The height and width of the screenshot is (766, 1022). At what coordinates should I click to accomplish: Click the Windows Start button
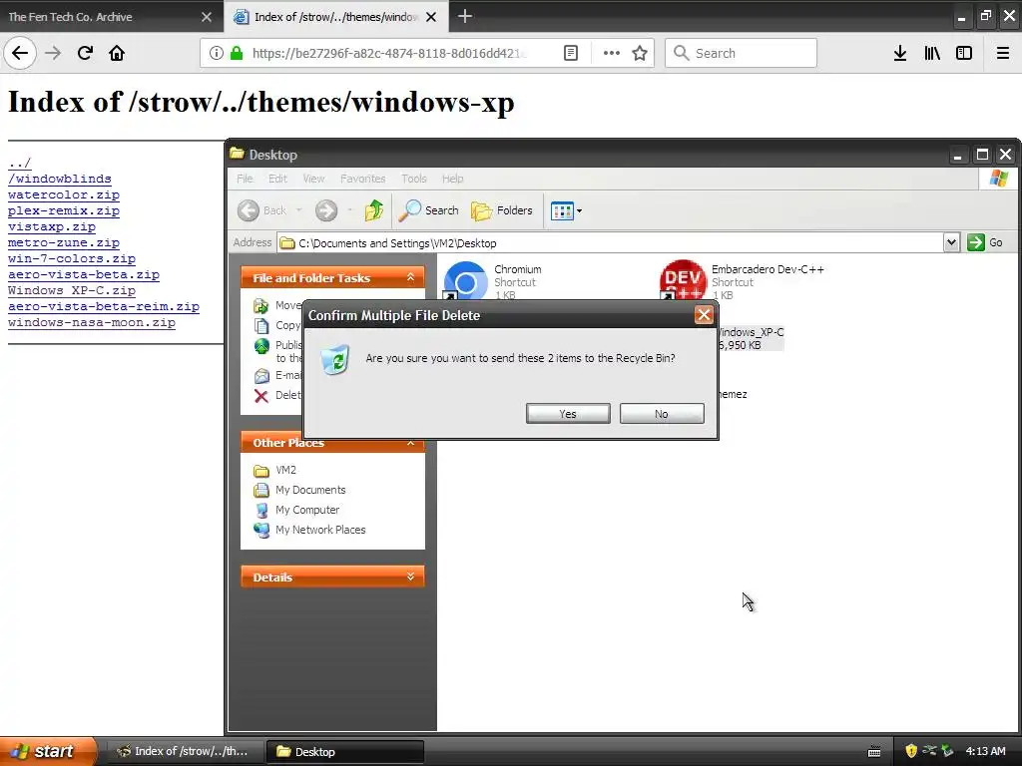48,751
